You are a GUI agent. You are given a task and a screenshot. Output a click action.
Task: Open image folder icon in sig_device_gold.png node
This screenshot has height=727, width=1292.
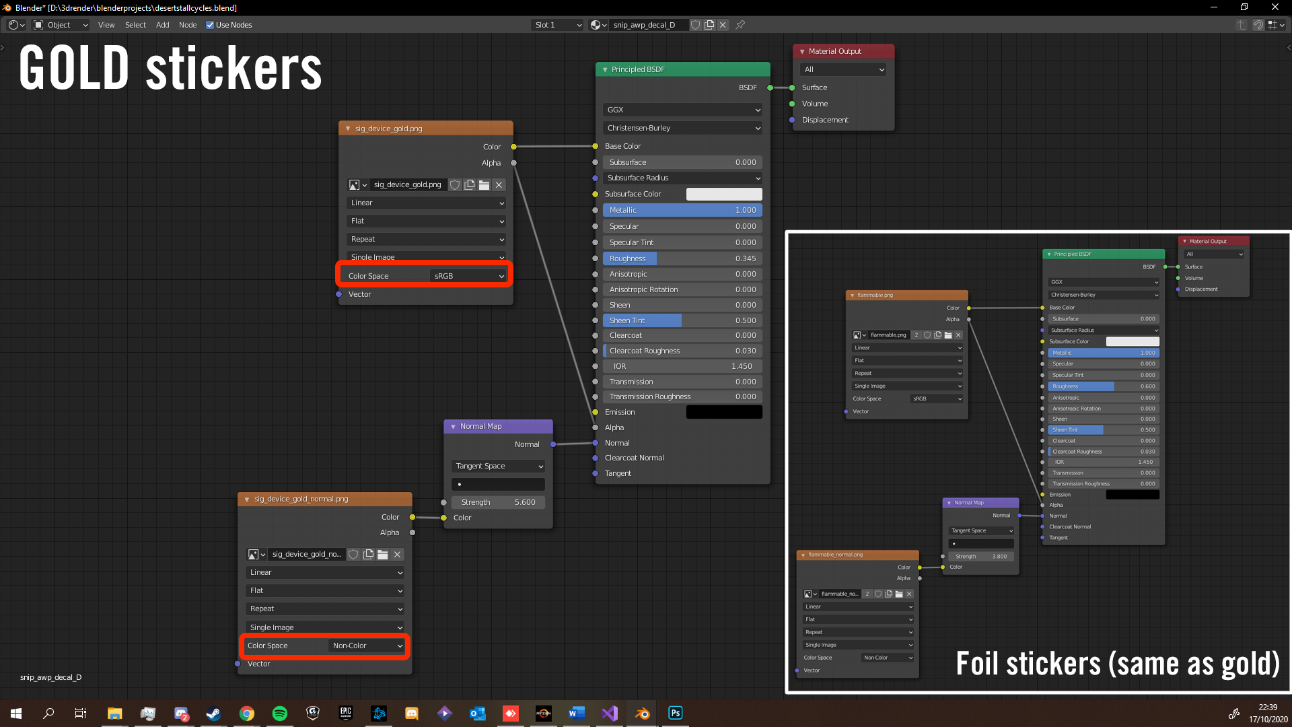pos(485,184)
